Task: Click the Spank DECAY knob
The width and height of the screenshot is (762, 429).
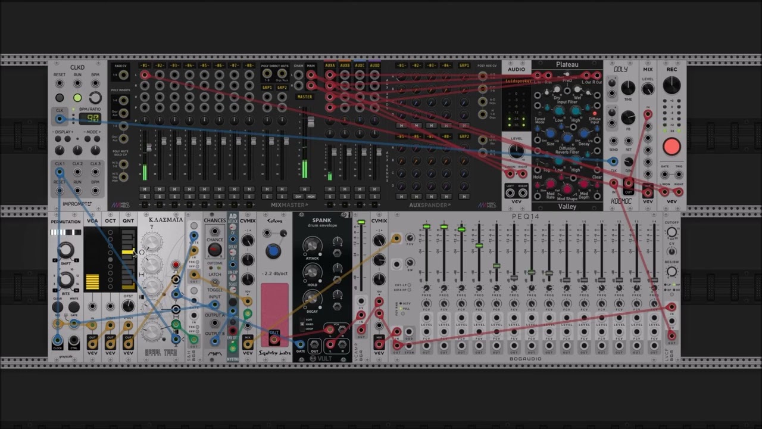Action: (x=313, y=298)
